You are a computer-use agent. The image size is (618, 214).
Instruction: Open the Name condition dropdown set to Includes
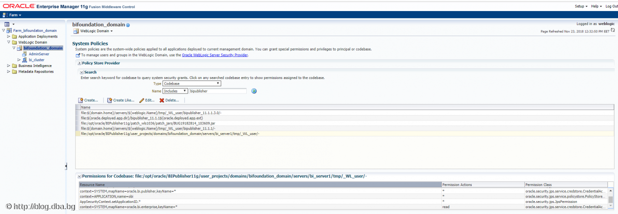(175, 91)
